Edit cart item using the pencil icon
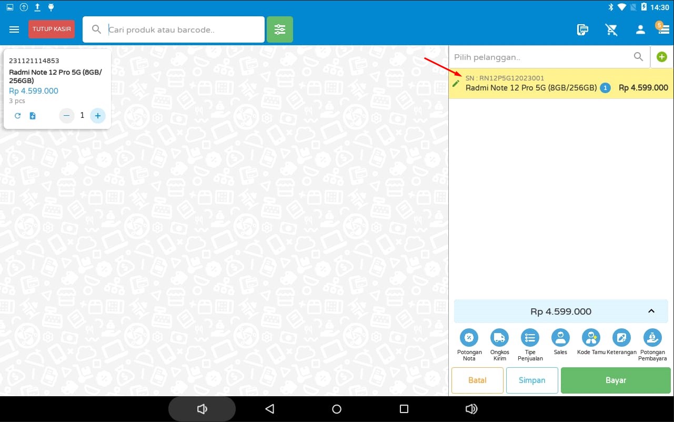The height and width of the screenshot is (422, 674). coord(456,83)
